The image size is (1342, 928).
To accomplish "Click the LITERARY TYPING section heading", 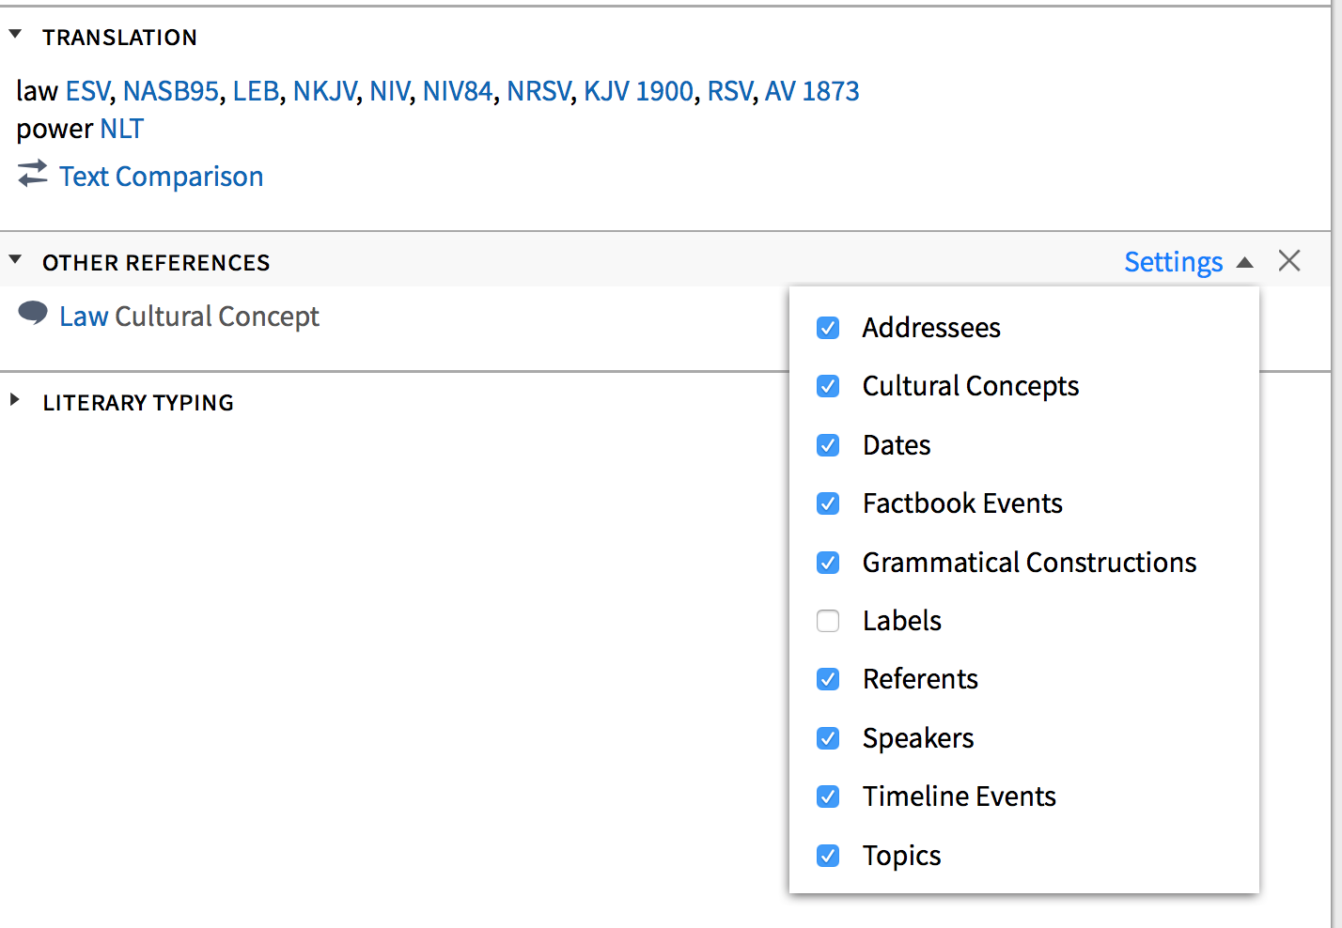I will [138, 403].
